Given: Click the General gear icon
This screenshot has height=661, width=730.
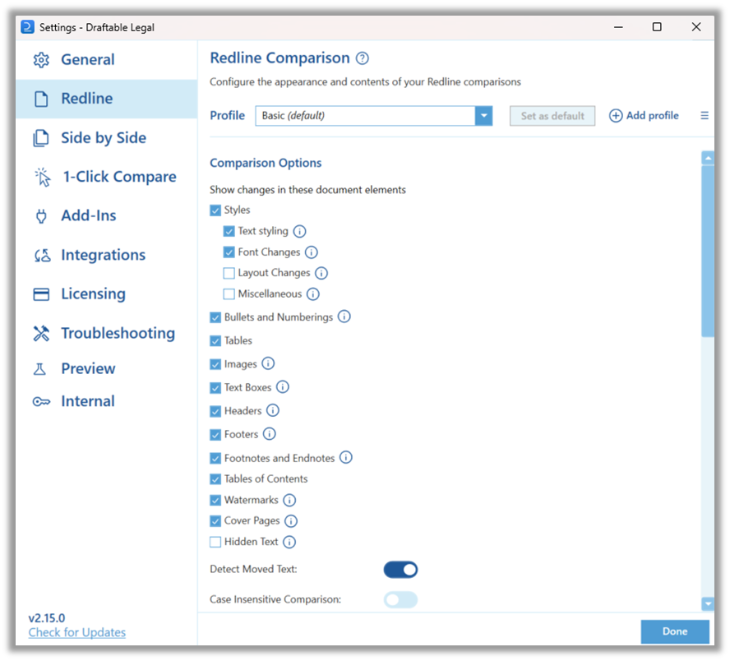Looking at the screenshot, I should coord(41,60).
